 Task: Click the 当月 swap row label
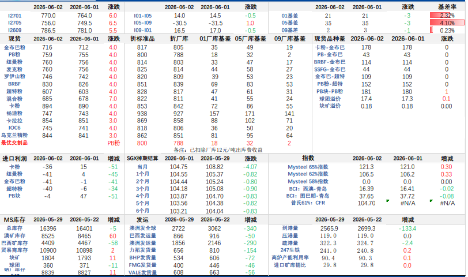tap(143, 167)
